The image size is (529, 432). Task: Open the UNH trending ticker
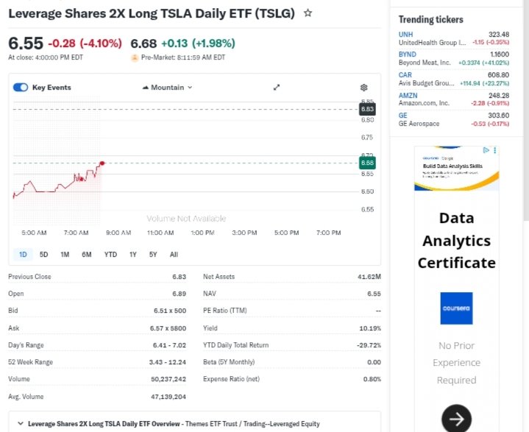coord(406,35)
